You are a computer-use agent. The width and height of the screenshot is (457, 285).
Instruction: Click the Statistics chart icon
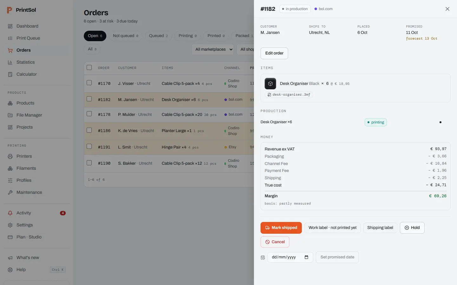pos(10,62)
